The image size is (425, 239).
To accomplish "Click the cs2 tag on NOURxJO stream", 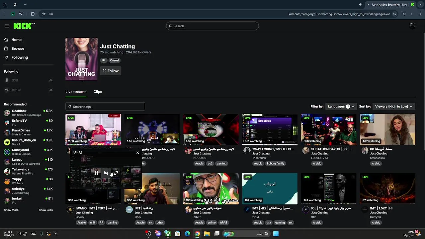I will coord(210,163).
